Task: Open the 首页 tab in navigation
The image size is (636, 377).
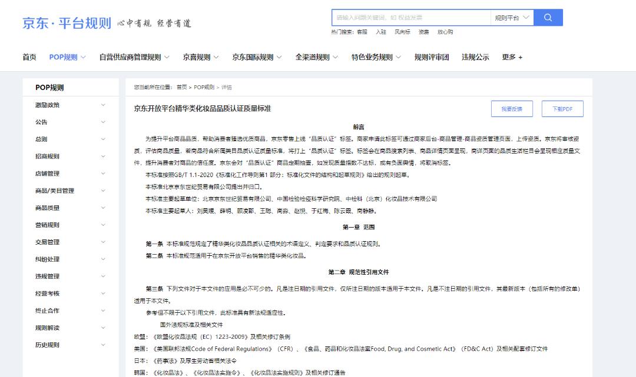Action: pos(29,57)
